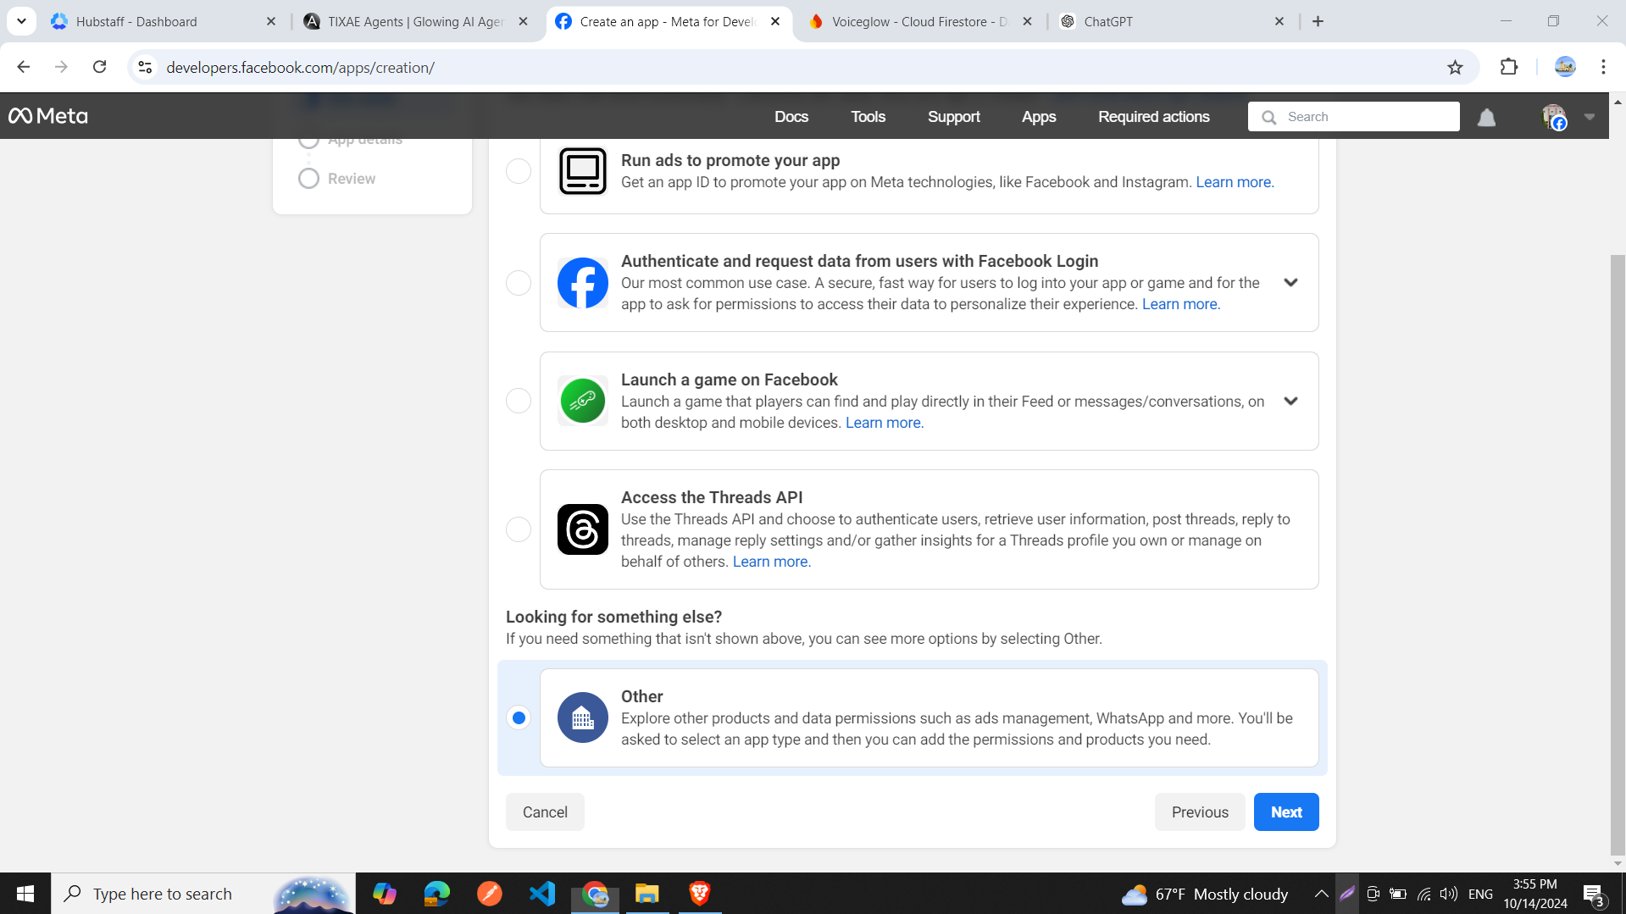Screen dimensions: 1626x914
Task: Click the Next button
Action: click(x=1285, y=812)
